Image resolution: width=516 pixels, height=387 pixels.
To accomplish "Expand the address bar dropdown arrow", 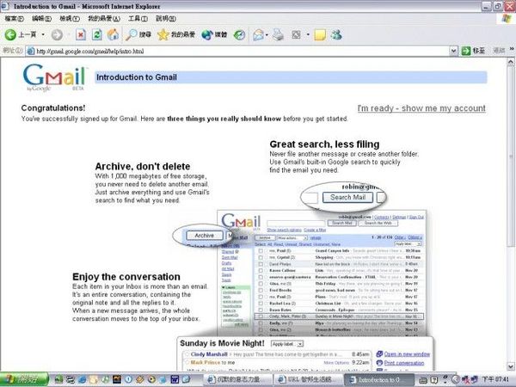I will point(453,51).
